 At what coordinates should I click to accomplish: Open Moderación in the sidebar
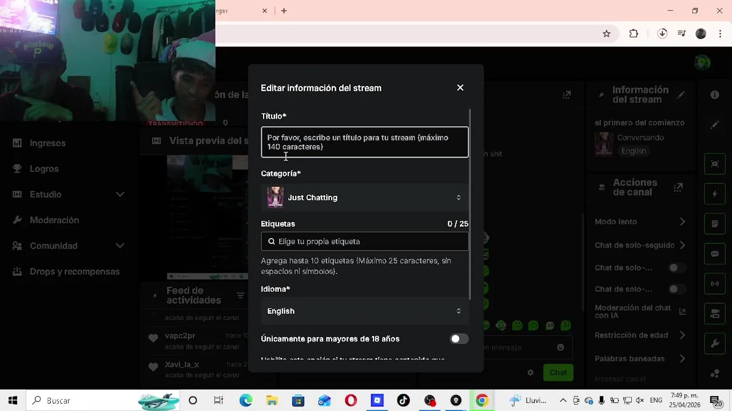[54, 220]
